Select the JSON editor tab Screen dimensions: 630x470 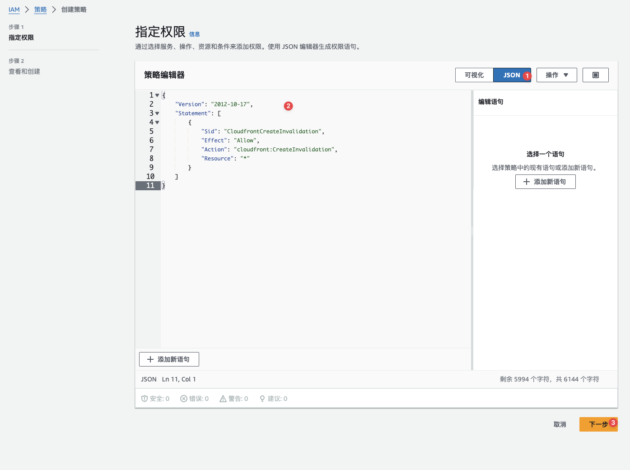click(512, 75)
